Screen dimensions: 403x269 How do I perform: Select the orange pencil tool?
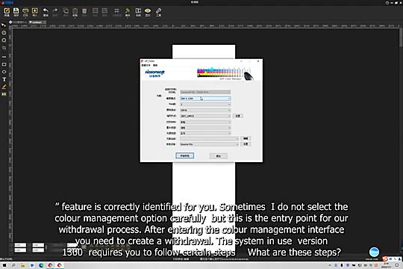click(4, 87)
